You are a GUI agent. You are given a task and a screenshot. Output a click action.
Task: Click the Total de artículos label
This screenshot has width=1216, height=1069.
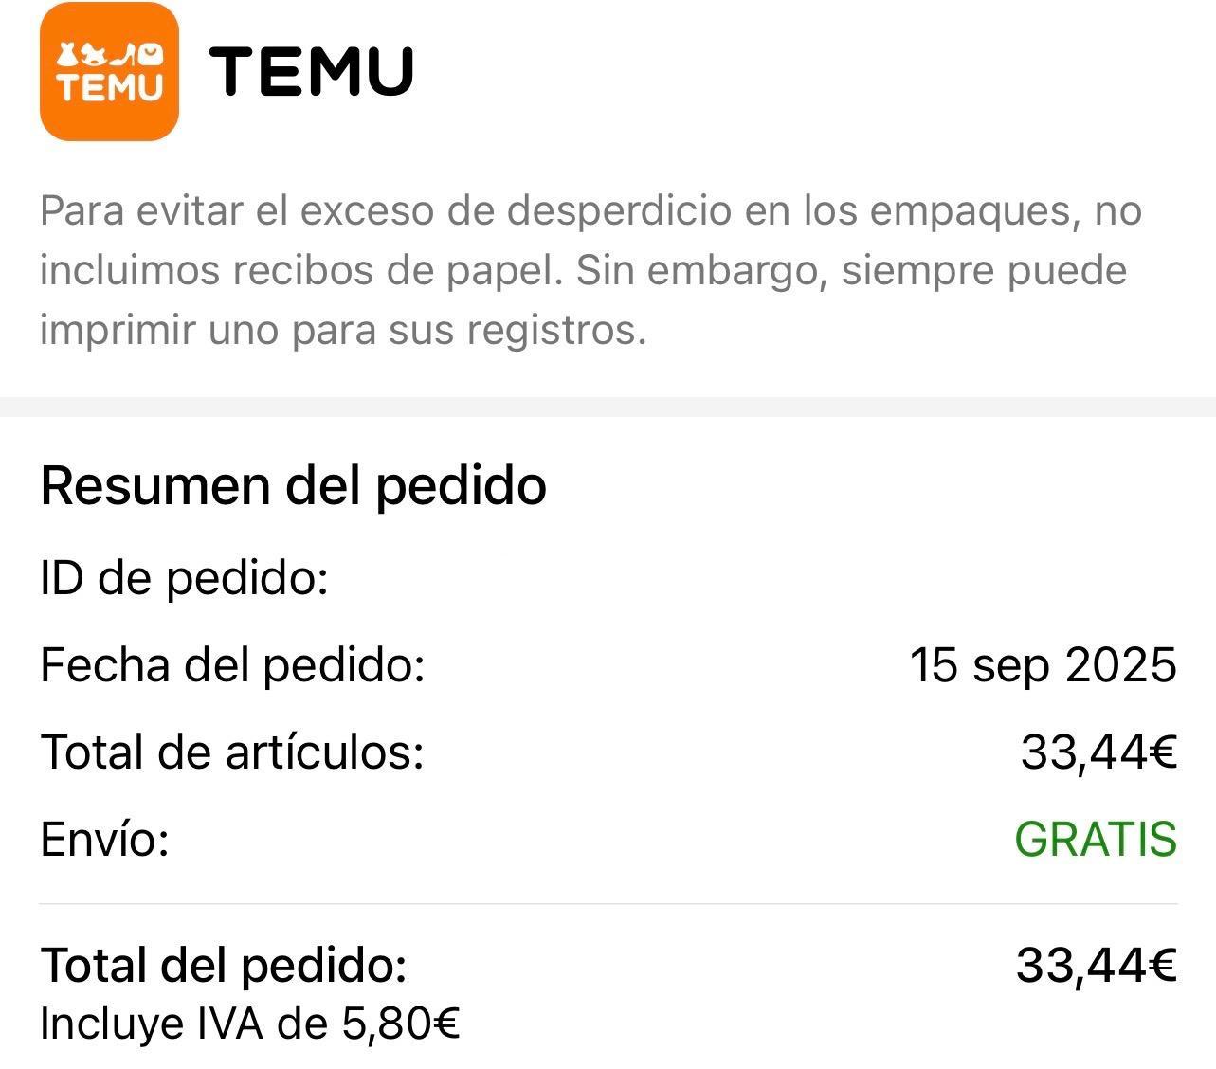(232, 752)
